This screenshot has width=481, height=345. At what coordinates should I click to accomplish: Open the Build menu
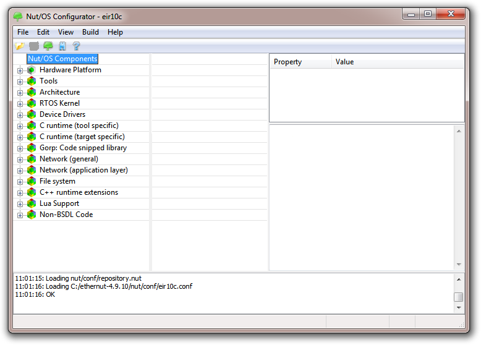point(90,32)
